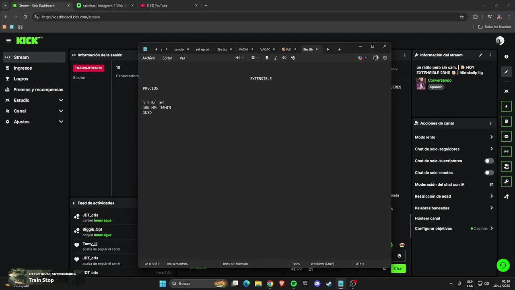
Task: Select the pencil edit icon in right rail
Action: coord(506,72)
